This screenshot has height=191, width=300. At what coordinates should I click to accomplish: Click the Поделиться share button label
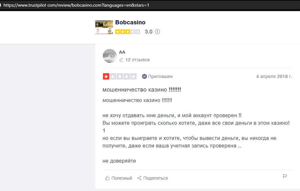[156, 178]
